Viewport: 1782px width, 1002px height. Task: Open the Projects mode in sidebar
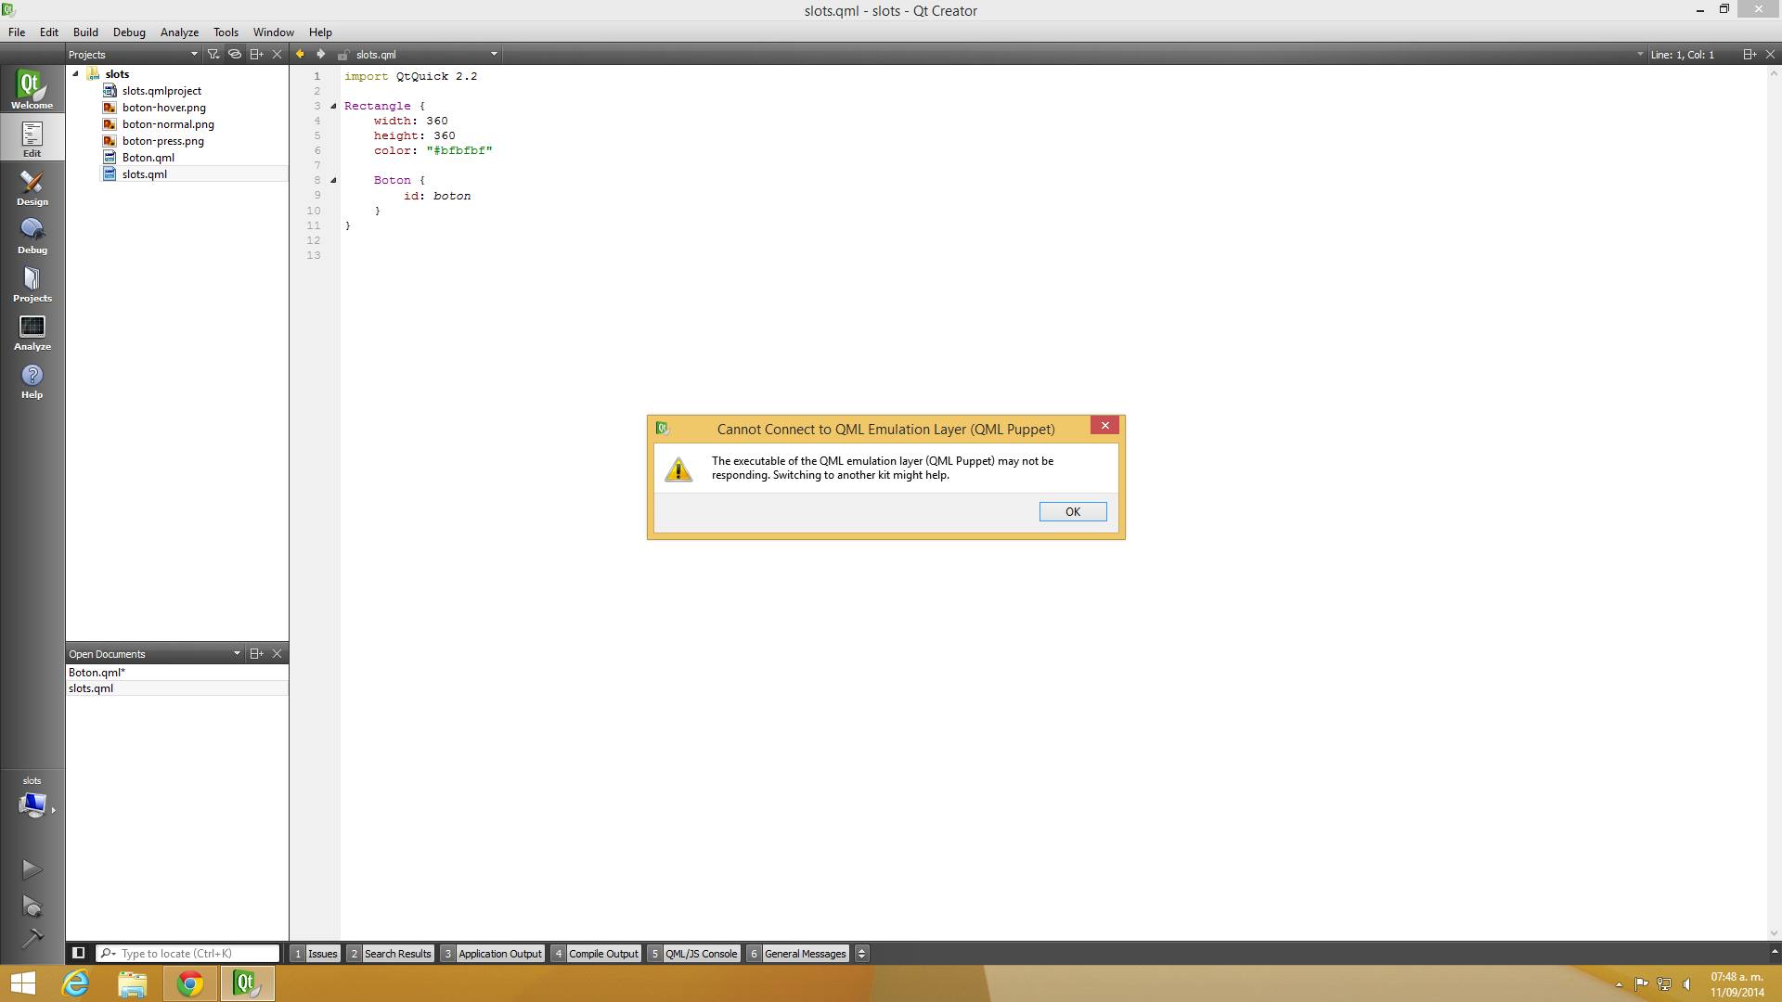32,282
